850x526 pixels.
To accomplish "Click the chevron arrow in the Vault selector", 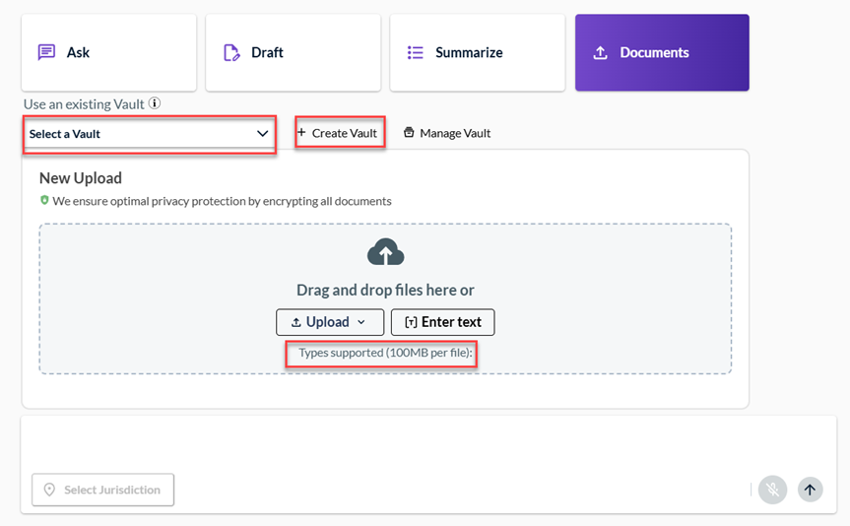I will click(262, 134).
